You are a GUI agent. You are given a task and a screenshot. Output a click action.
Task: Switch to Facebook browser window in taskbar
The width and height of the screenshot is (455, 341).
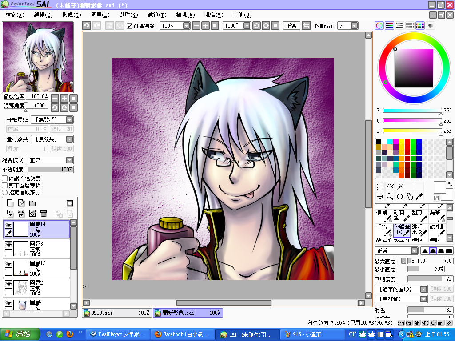[184, 334]
